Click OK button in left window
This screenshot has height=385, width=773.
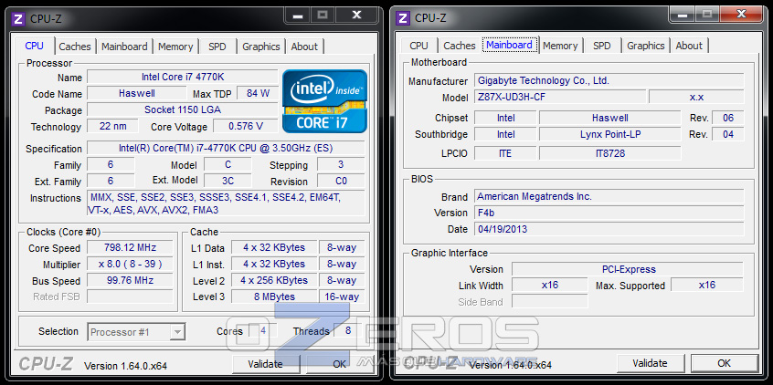339,364
